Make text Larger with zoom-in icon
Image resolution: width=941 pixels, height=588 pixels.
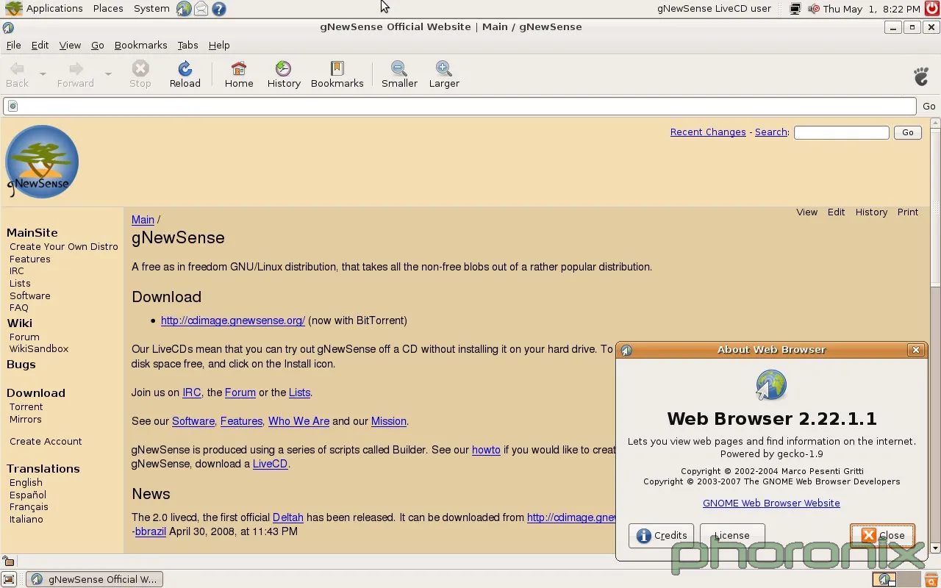point(444,69)
